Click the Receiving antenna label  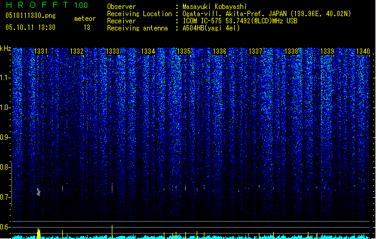click(137, 28)
